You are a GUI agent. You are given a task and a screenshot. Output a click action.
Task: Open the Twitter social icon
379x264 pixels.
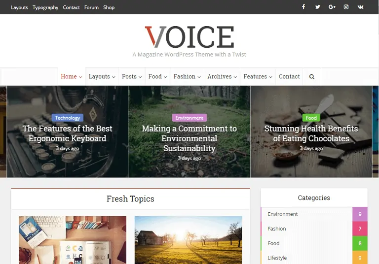click(x=318, y=7)
